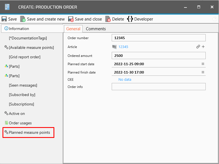This screenshot has width=219, height=164.
Task: Open Developer curly braces tool
Action: (130, 19)
